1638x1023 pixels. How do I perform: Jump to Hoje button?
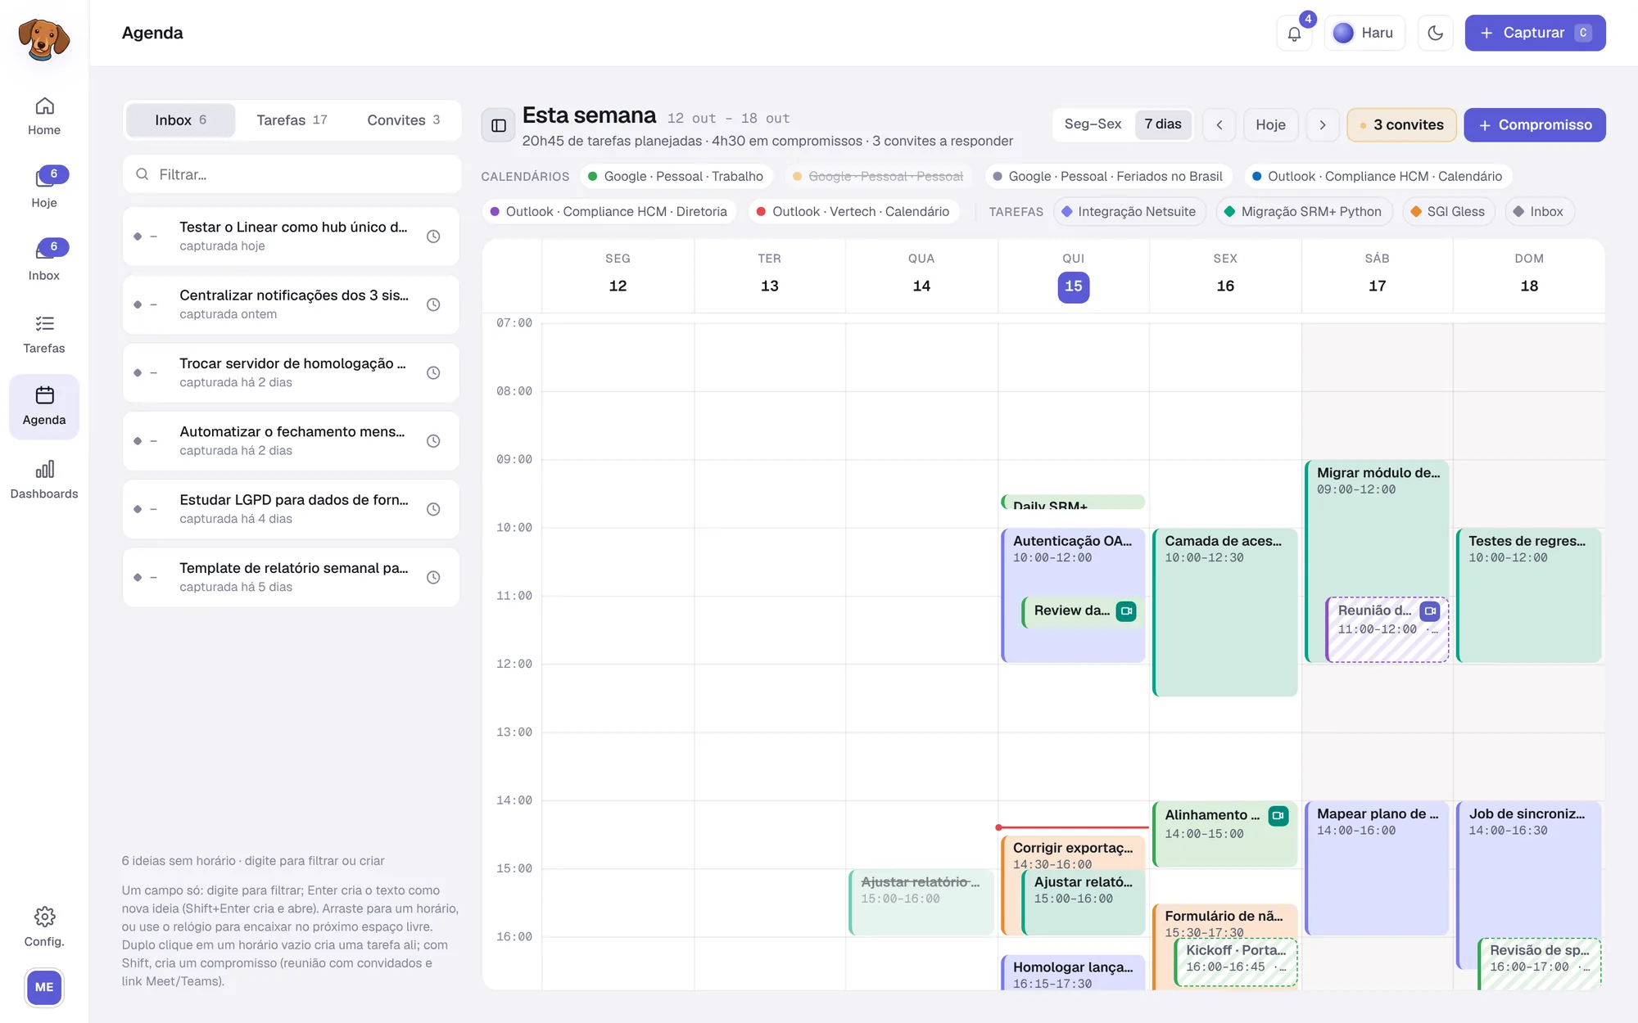[1270, 125]
